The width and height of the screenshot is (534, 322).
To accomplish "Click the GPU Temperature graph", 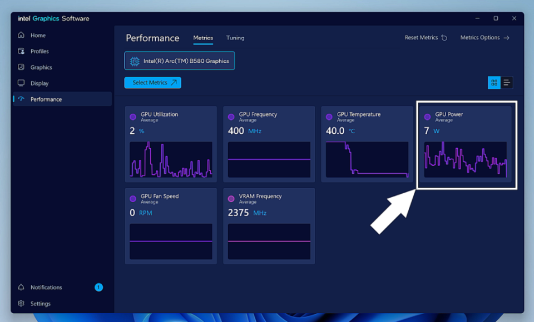I will click(367, 160).
